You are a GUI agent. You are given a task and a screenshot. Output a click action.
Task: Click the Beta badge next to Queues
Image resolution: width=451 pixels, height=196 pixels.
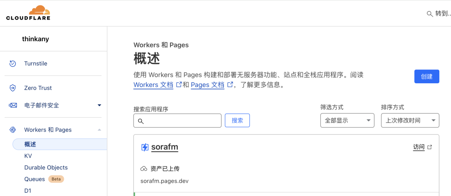[56, 179]
